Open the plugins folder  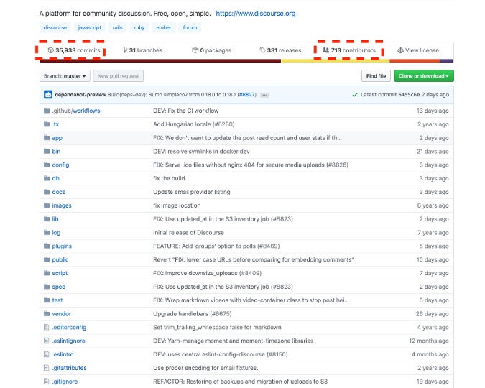[62, 246]
